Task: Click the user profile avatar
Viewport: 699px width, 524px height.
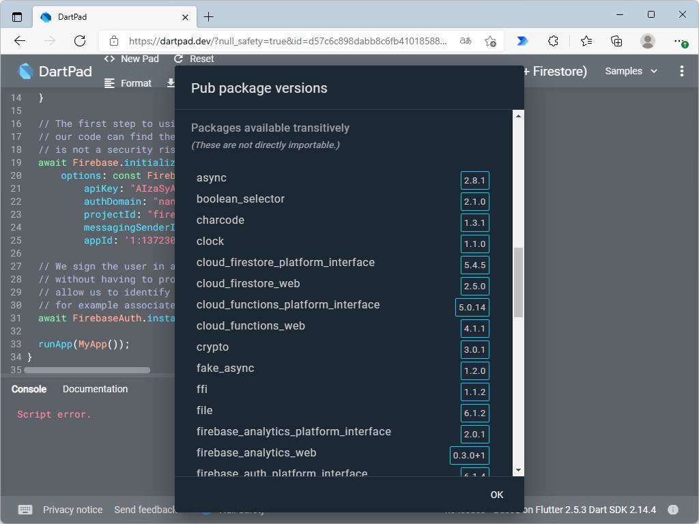Action: click(647, 41)
